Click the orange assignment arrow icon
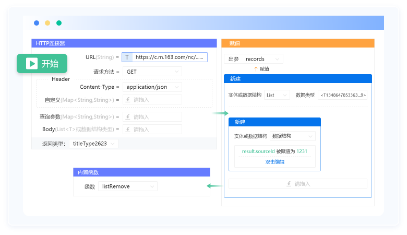Screen dimensions: 407x235 coord(256,69)
